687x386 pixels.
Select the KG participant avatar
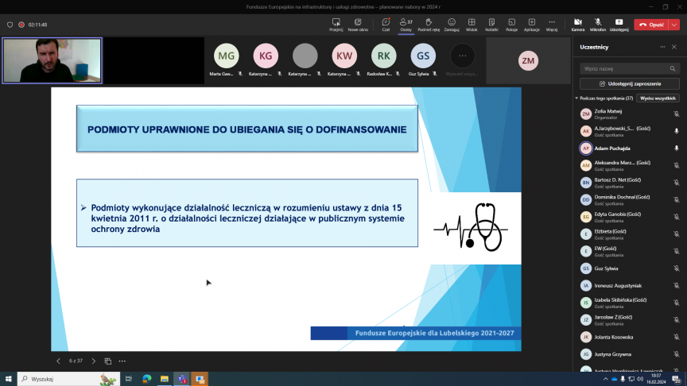[266, 56]
